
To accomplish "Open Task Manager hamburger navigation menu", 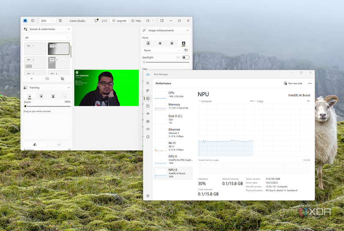I will click(148, 83).
